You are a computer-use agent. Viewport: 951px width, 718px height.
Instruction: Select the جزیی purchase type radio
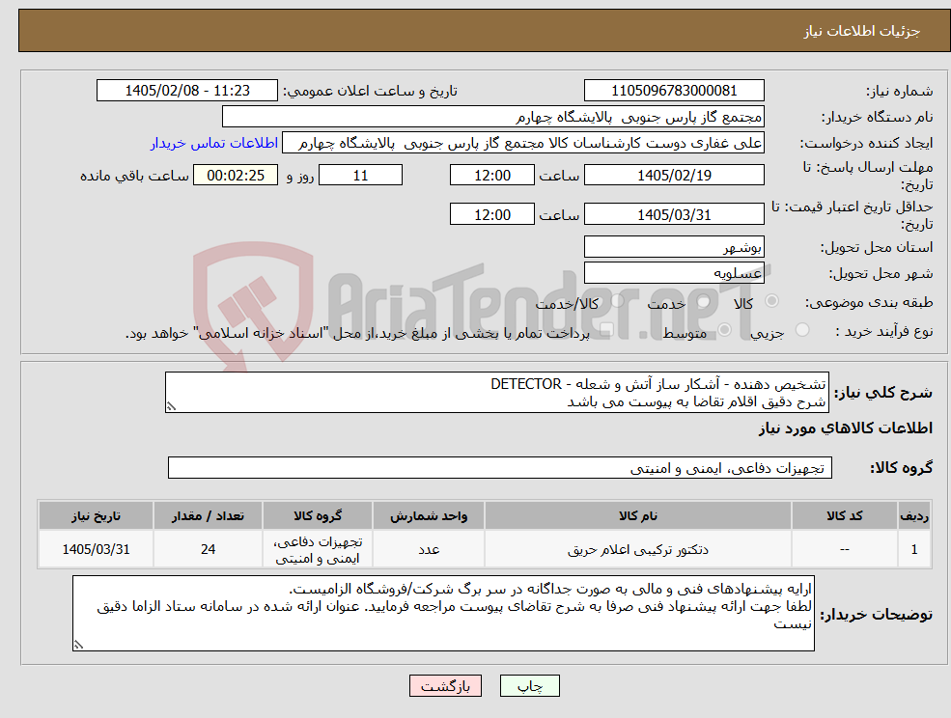click(x=801, y=330)
